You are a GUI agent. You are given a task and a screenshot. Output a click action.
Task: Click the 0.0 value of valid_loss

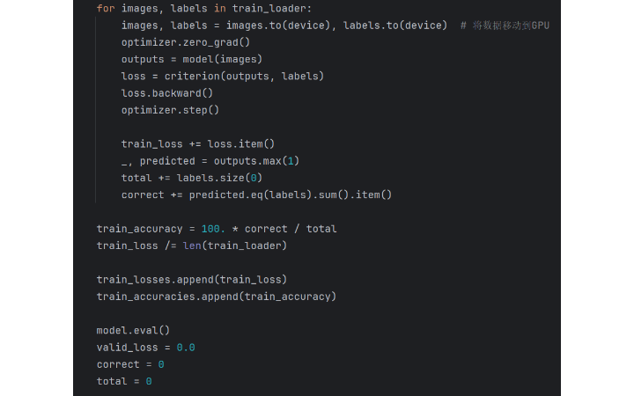pyautogui.click(x=186, y=348)
